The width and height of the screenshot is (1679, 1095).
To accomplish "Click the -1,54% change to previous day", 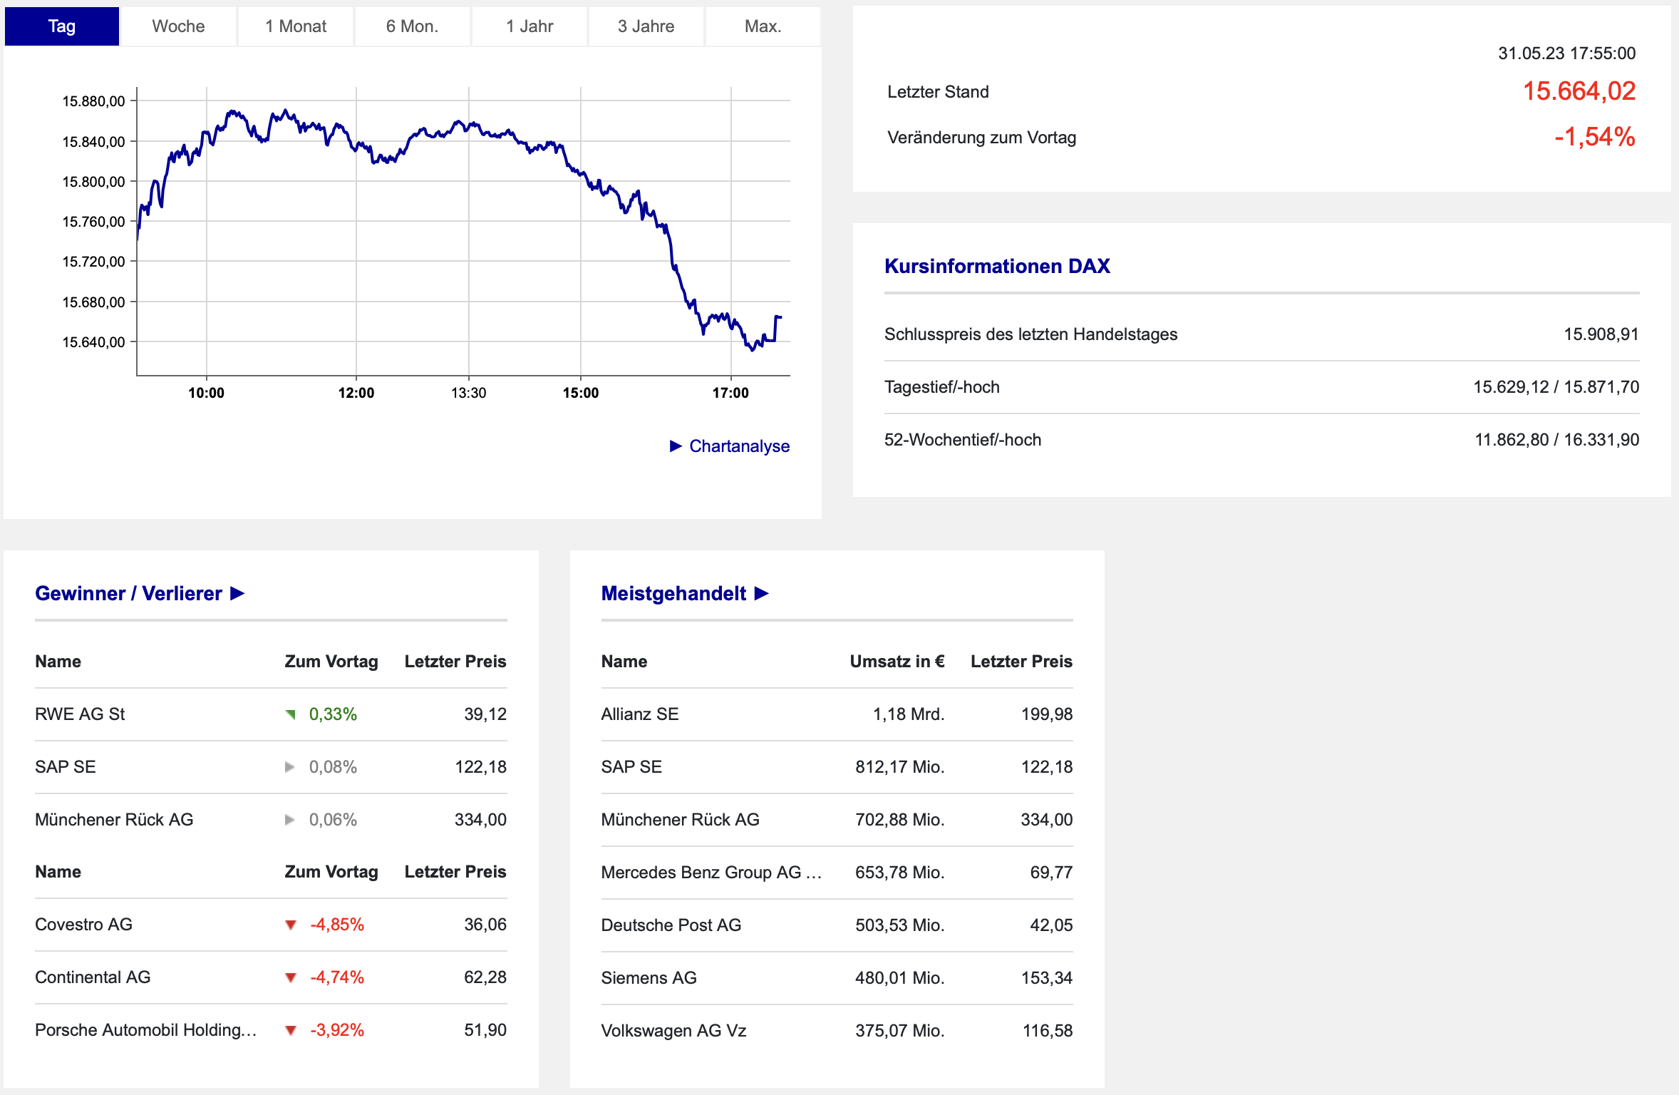I will coord(1594,137).
